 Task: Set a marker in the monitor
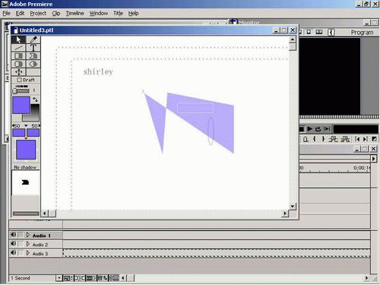tap(306, 139)
